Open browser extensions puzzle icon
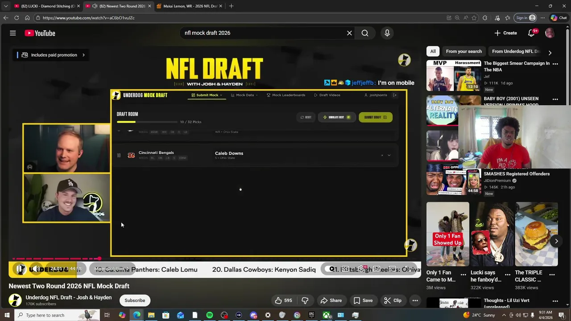Image resolution: width=571 pixels, height=321 pixels. pos(485,18)
